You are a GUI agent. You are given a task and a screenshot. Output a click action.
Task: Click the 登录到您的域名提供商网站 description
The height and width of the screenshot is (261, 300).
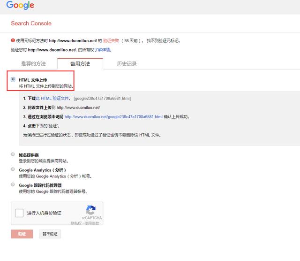[44, 161]
